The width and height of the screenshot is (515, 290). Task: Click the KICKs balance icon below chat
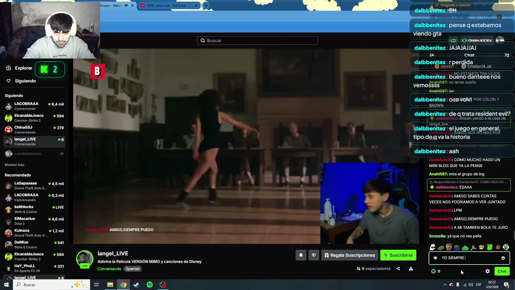433,271
